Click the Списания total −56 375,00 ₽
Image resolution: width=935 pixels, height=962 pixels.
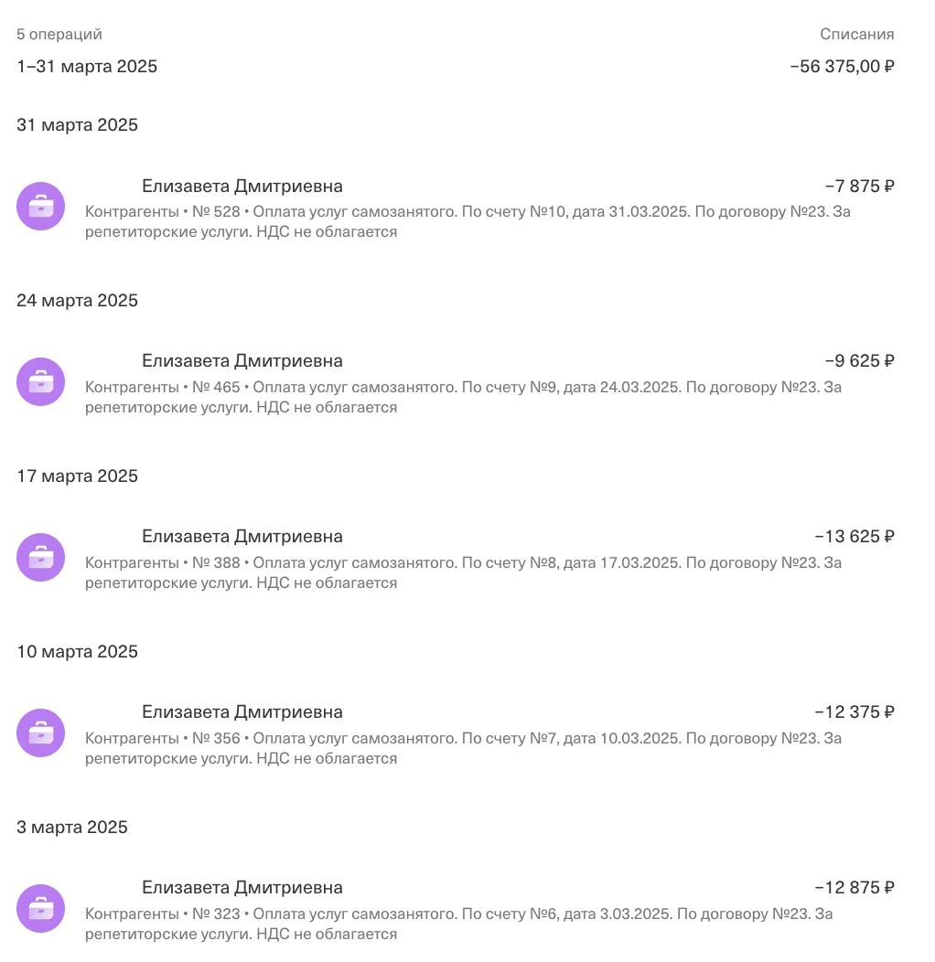(x=843, y=66)
